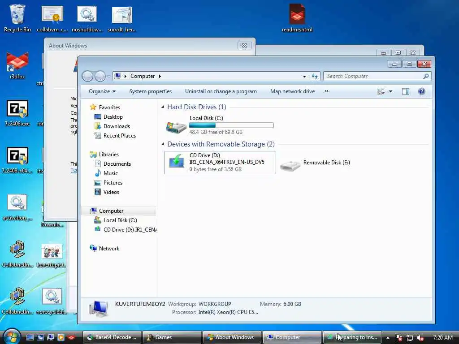Switch to Preparing to ins... taskbar item
Image resolution: width=459 pixels, height=344 pixels.
point(352,337)
